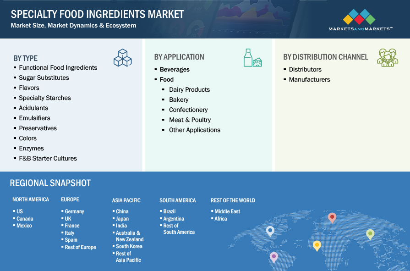Click the Functional Food Ingredients list item
Viewport: 410px width, 271px height.
(58, 68)
